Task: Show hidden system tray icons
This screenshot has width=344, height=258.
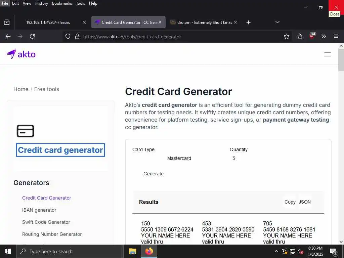Action: [276, 251]
